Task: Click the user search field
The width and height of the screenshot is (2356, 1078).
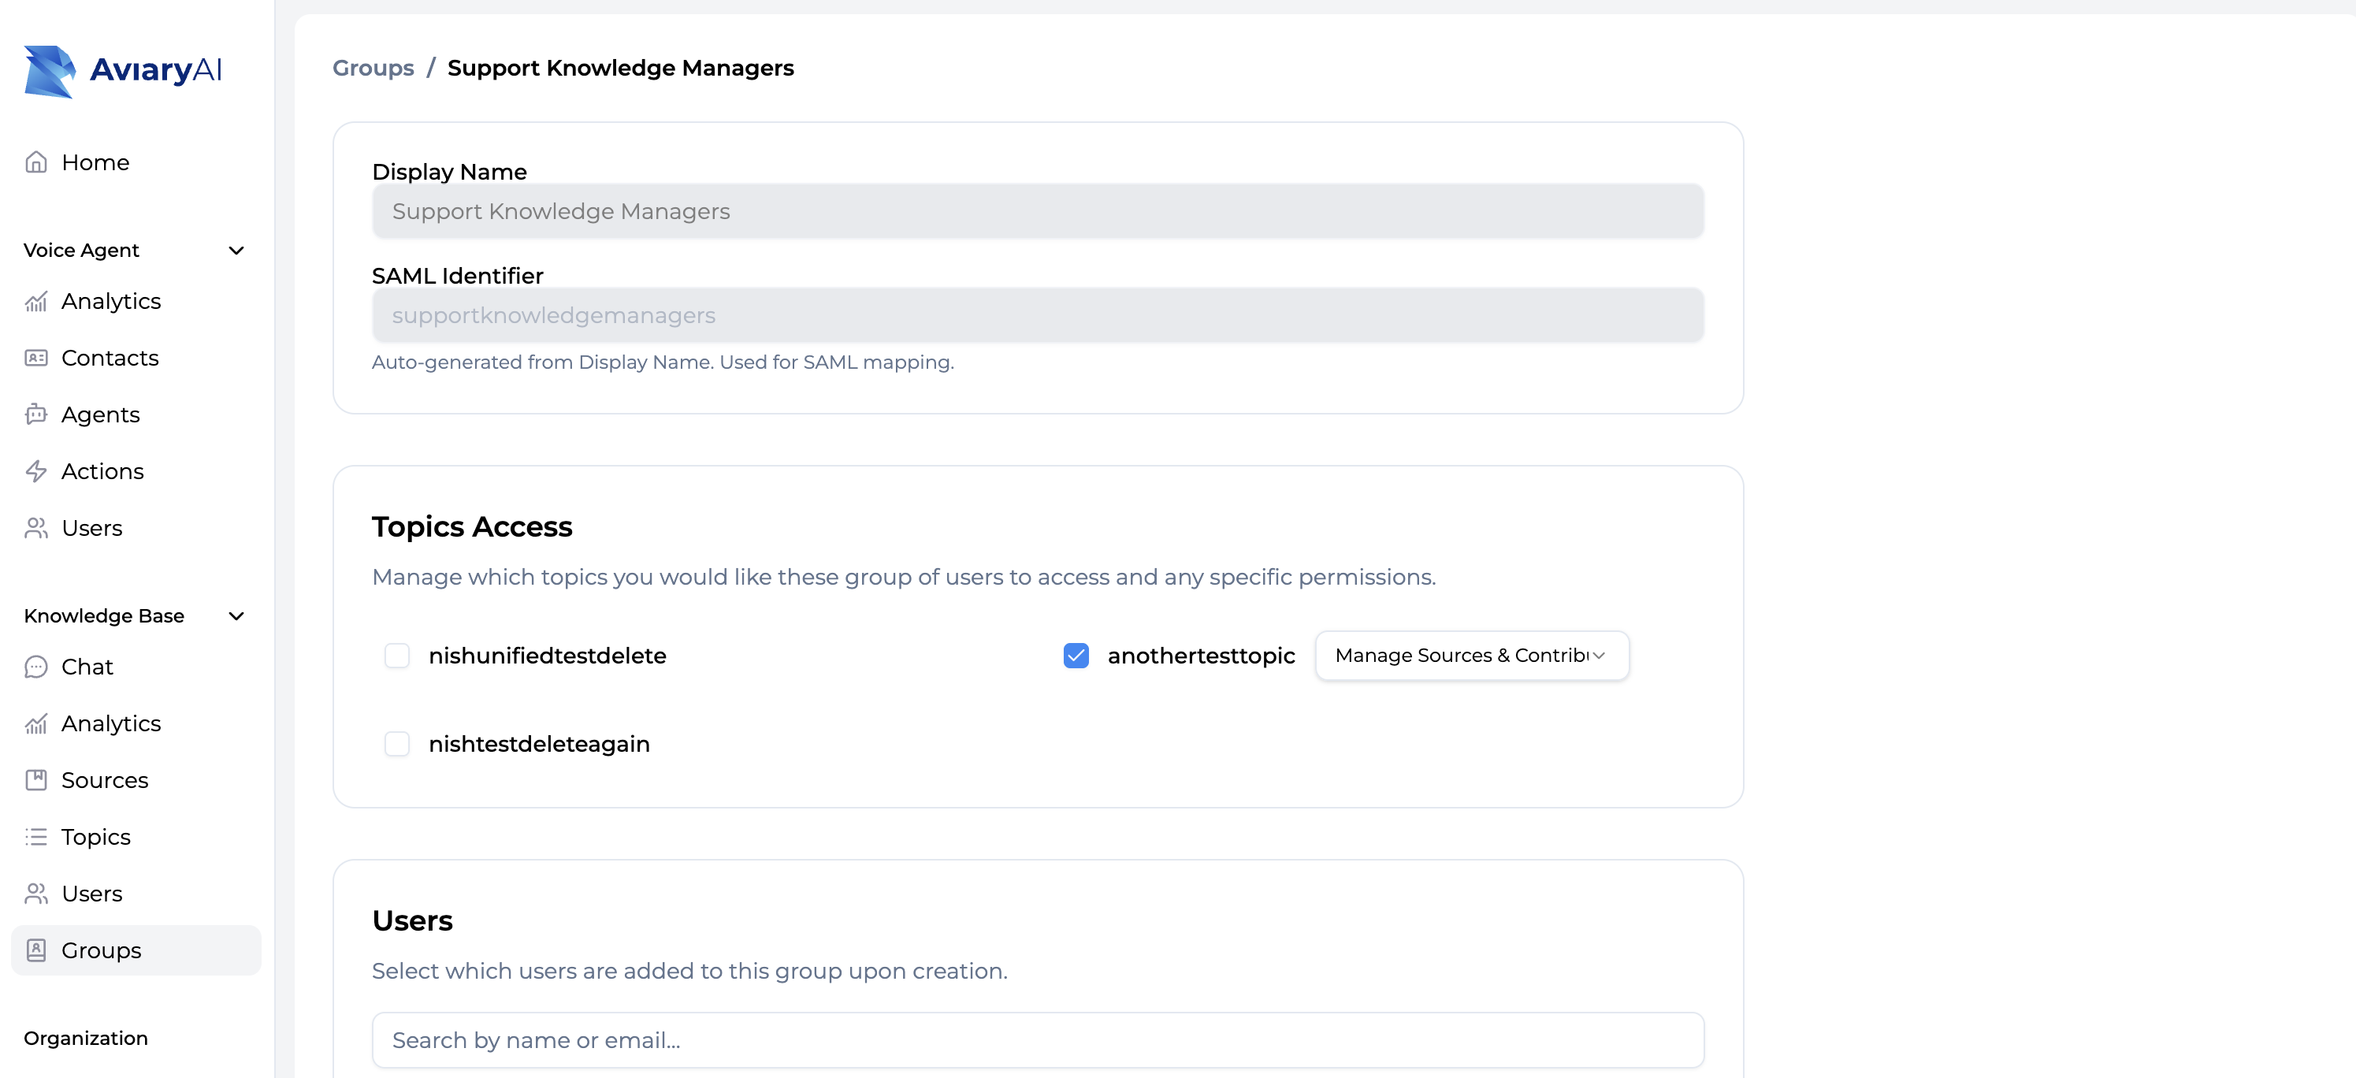Action: point(1037,1039)
